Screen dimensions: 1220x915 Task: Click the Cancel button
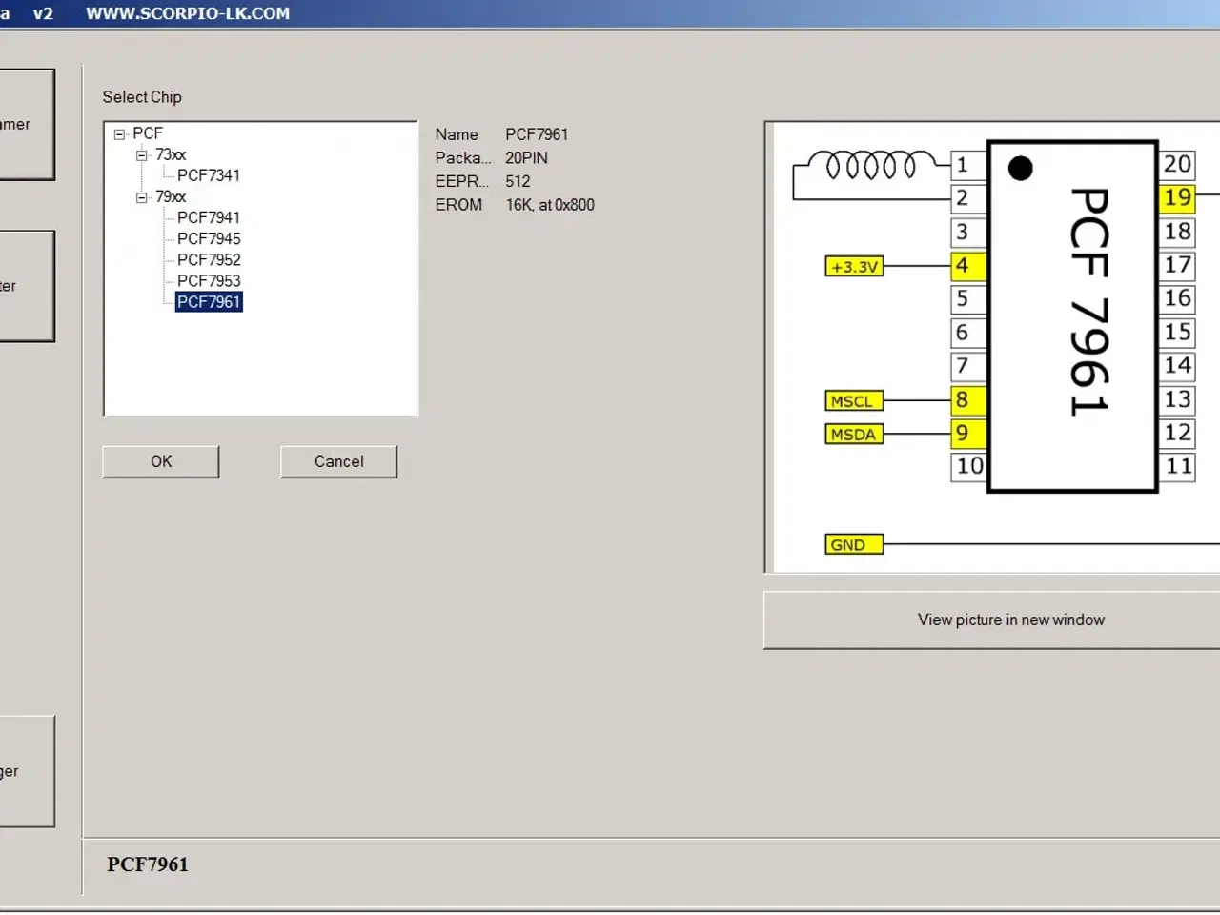click(338, 461)
